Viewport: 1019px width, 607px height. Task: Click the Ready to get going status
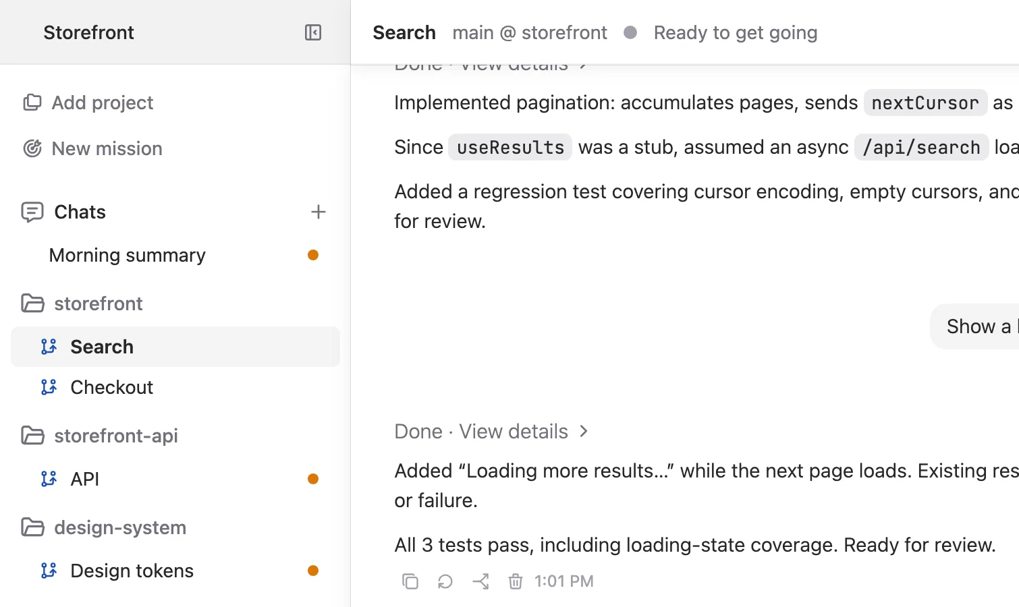pos(736,32)
